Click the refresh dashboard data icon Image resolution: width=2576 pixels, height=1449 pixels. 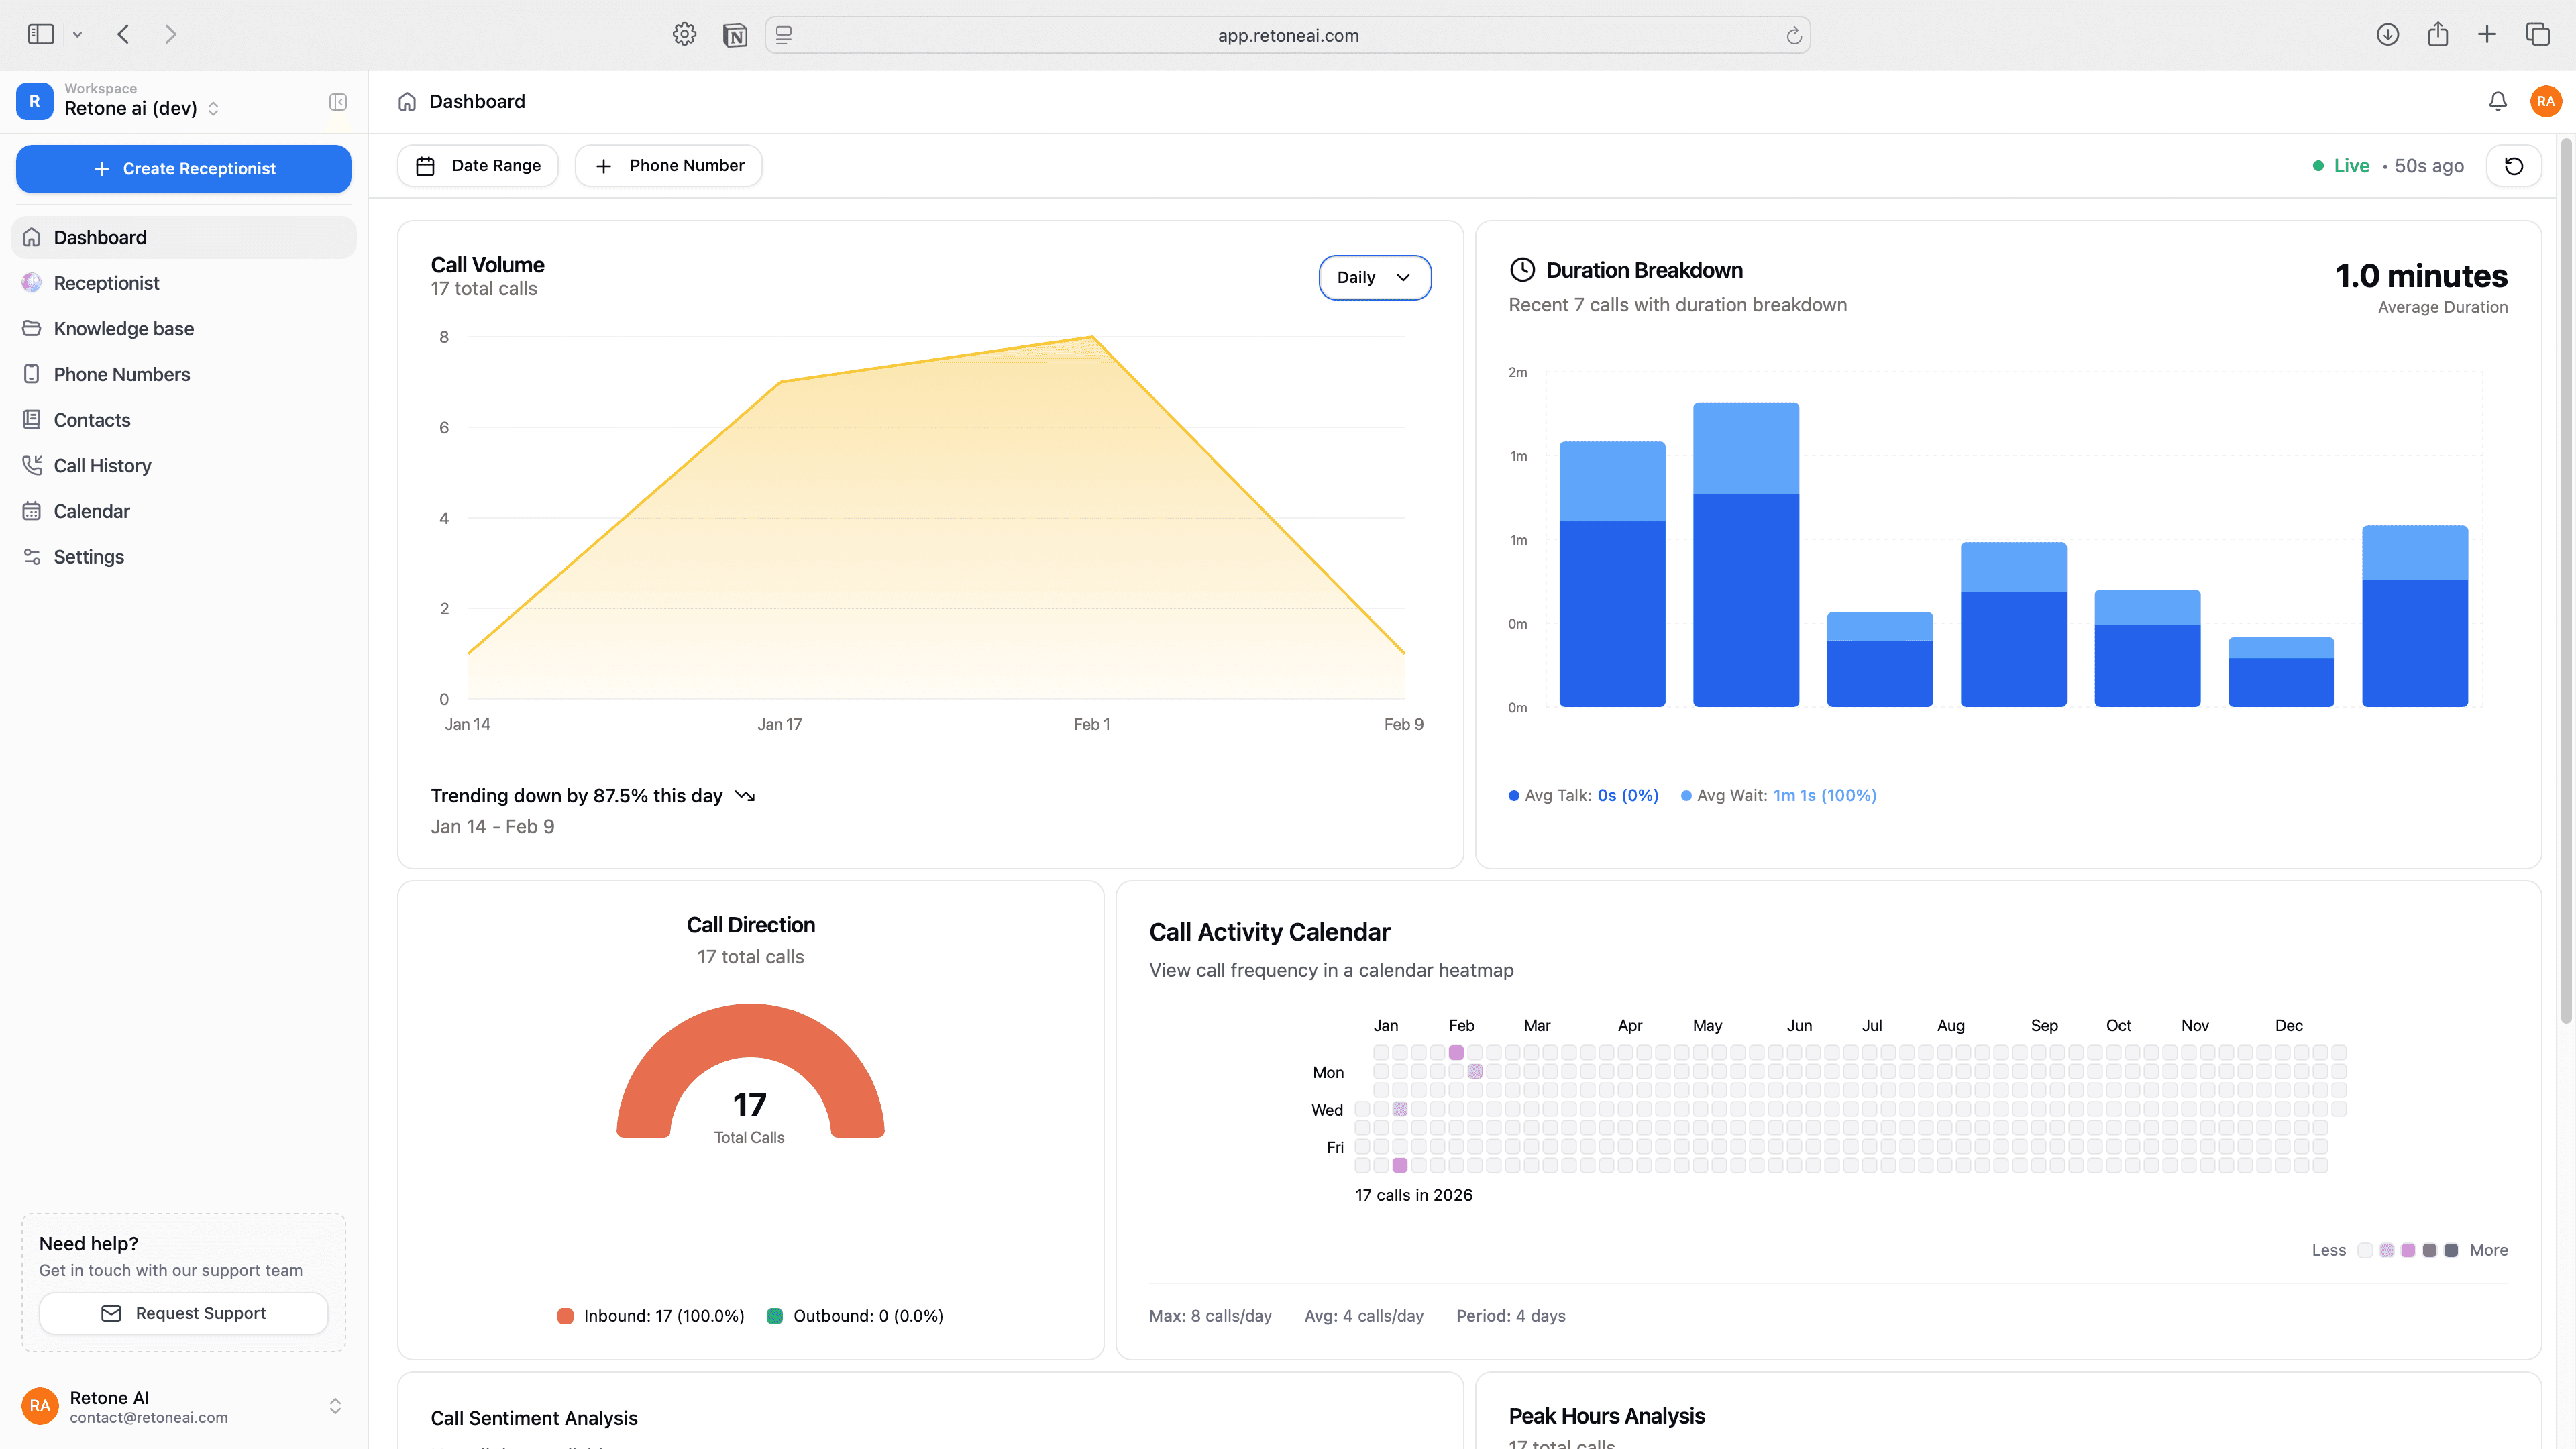[2513, 166]
